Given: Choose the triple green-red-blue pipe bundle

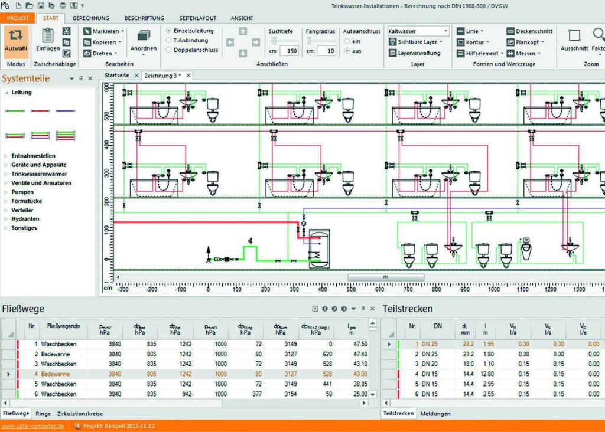Looking at the screenshot, I should point(40,136).
